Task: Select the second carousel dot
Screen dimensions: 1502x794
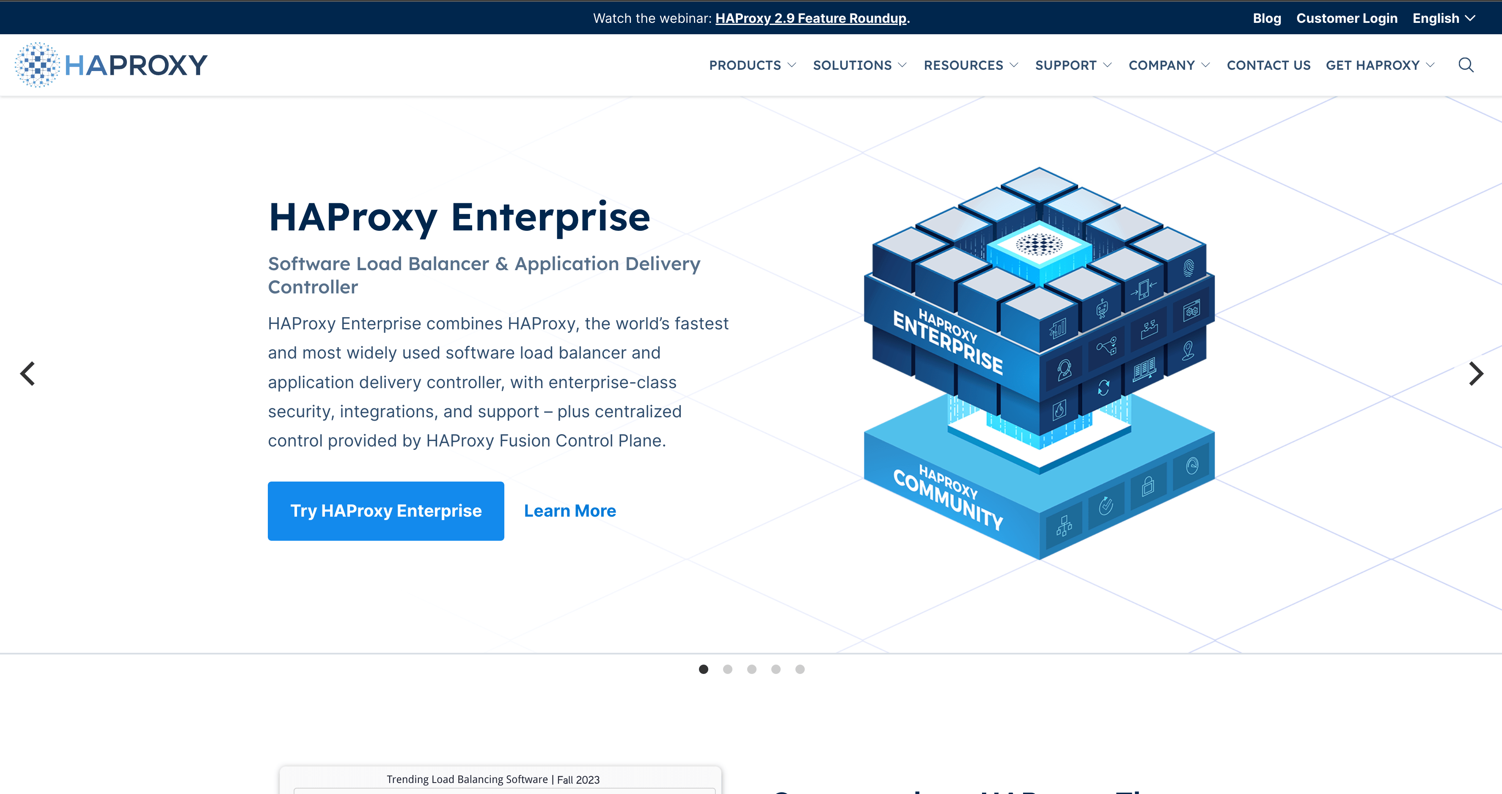Action: (x=727, y=669)
